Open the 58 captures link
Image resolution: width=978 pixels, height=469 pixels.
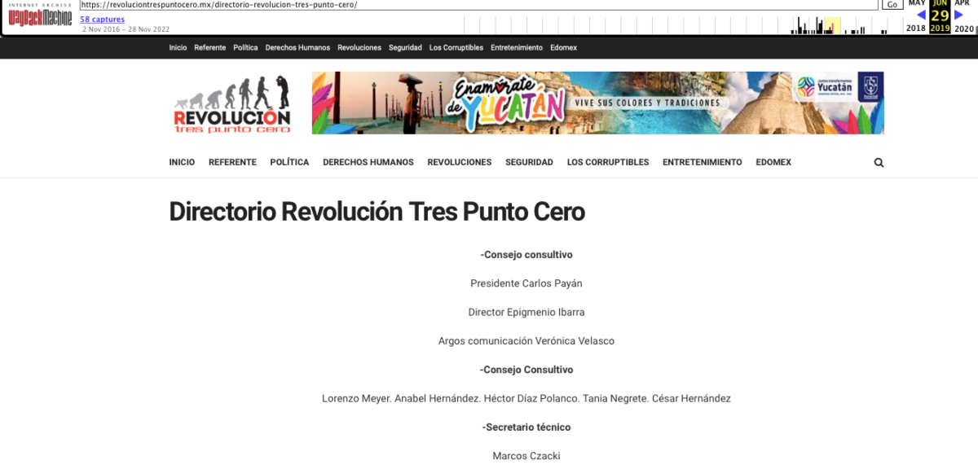102,20
